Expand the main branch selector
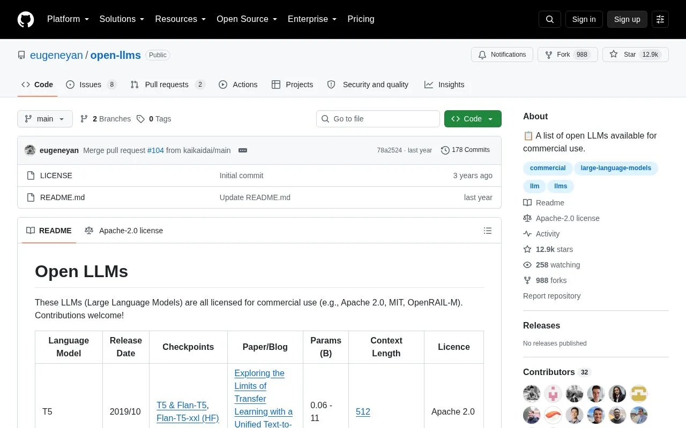 [x=45, y=119]
